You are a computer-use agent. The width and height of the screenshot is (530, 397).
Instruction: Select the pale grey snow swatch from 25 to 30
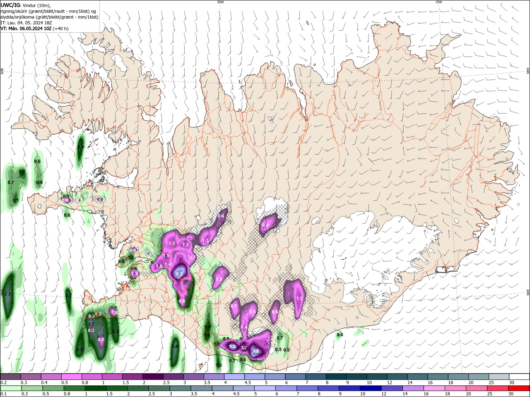[x=499, y=377]
